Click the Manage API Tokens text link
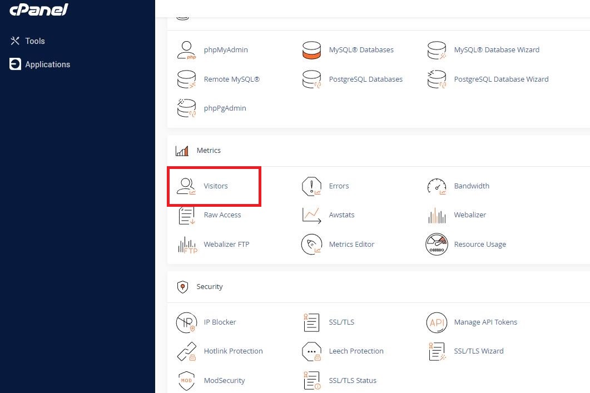This screenshot has width=590, height=393. (485, 322)
